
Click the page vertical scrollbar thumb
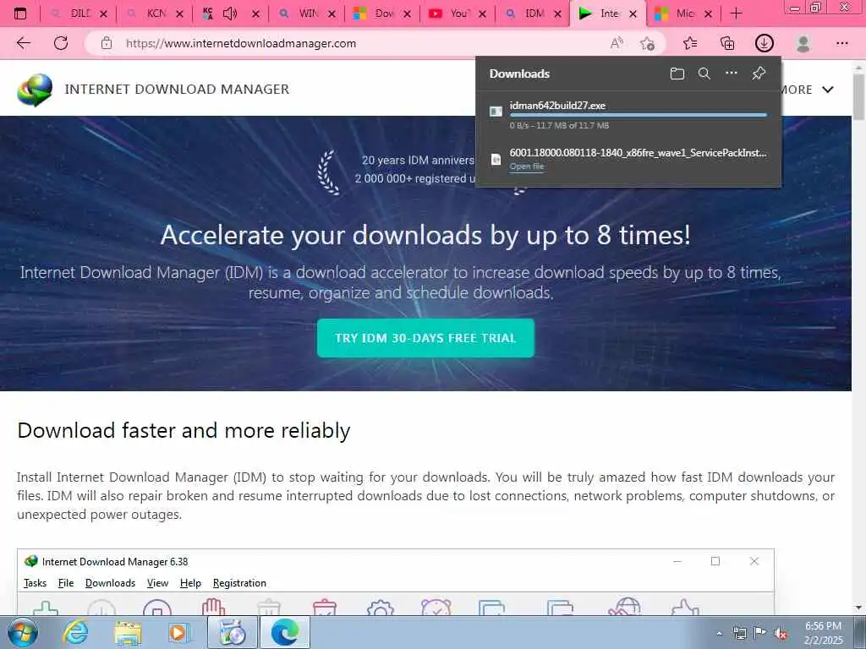point(858,95)
